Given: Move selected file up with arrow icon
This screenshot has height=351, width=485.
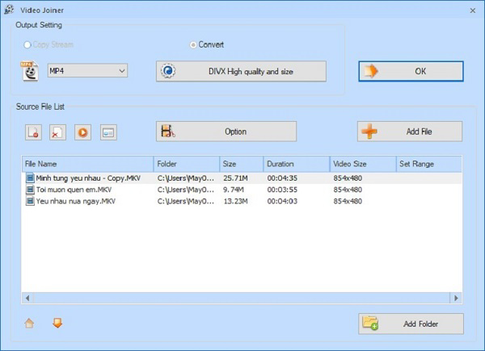Looking at the screenshot, I should click(x=30, y=324).
